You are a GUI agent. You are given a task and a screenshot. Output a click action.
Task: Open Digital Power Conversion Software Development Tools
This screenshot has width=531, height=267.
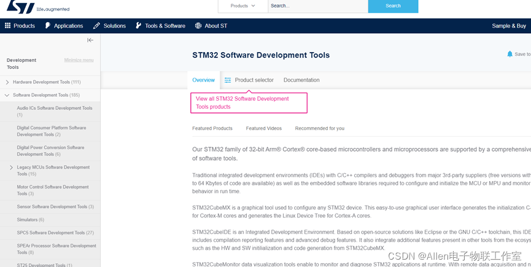(50, 150)
